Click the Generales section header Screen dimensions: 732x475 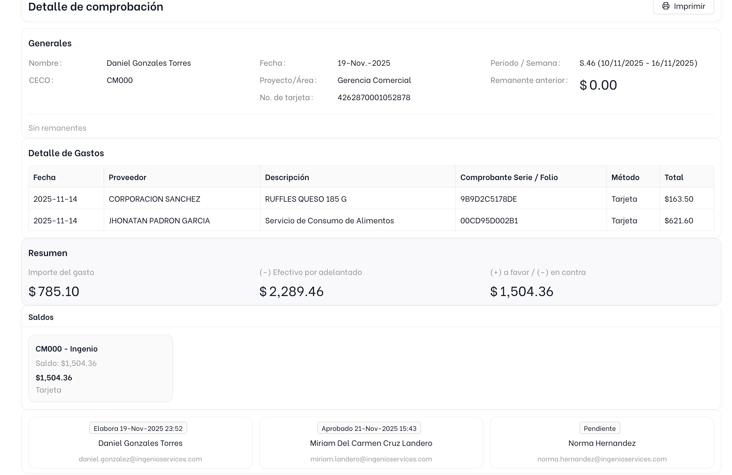(x=50, y=43)
